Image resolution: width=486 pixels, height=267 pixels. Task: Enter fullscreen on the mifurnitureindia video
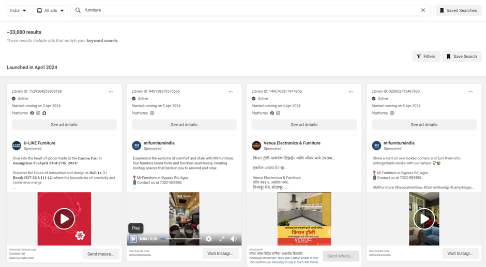click(222, 239)
